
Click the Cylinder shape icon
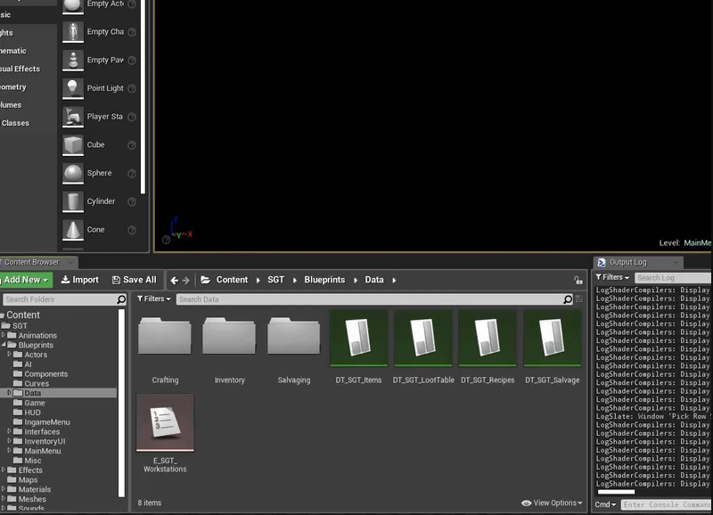coord(73,201)
